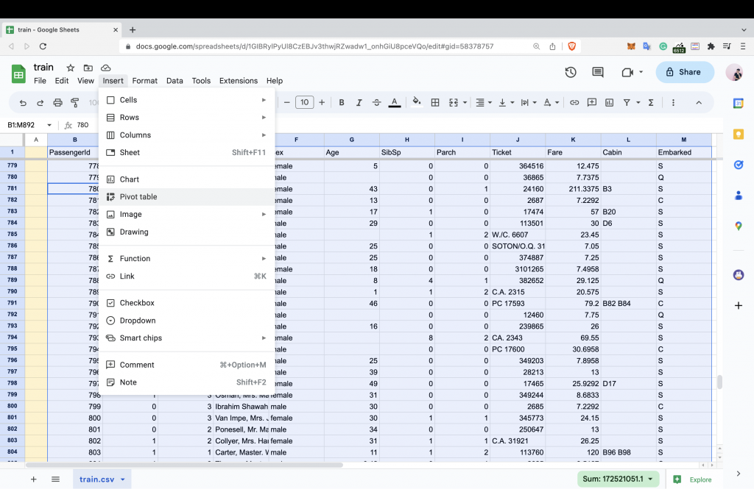
Task: Decrease font size with minus button
Action: pos(286,102)
